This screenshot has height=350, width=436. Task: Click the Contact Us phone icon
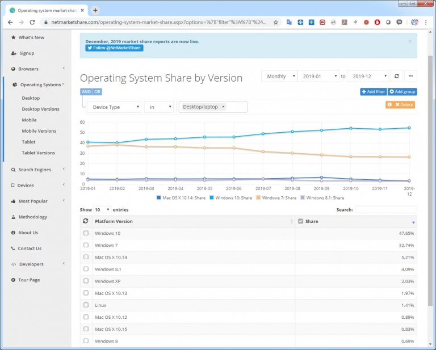pos(13,248)
